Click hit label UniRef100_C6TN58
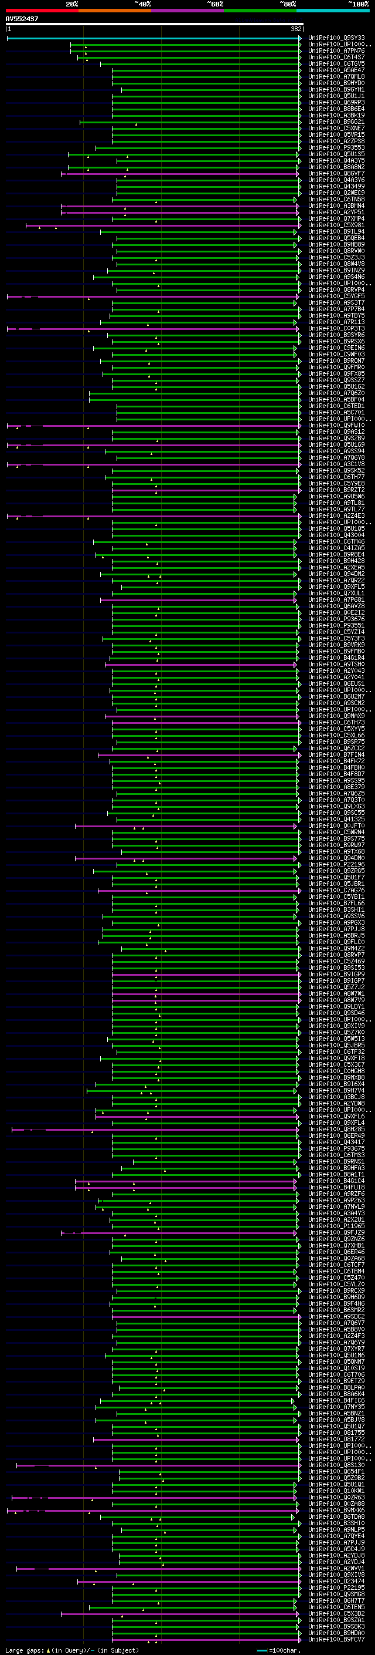375x1655 pixels. point(336,199)
